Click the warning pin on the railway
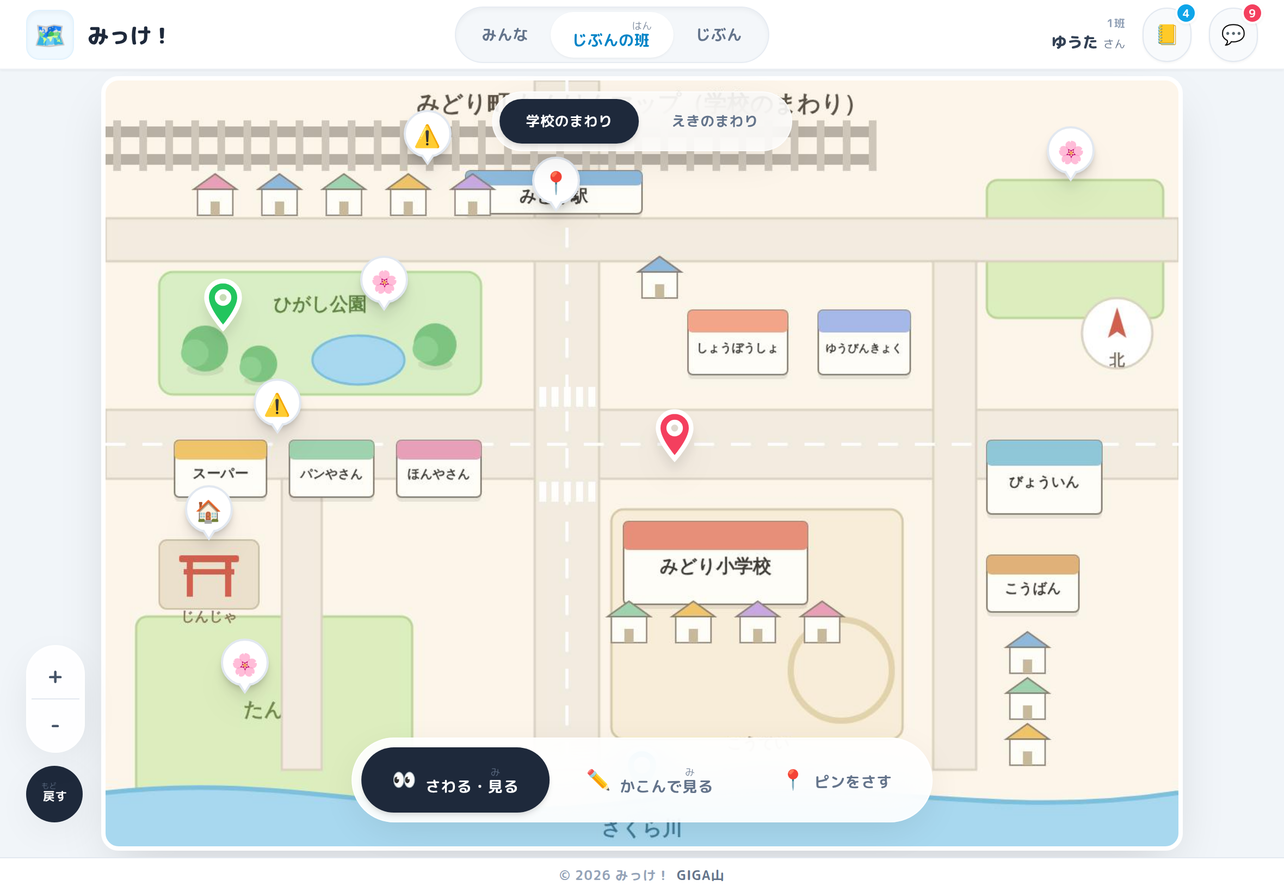Image resolution: width=1284 pixels, height=892 pixels. click(x=428, y=137)
